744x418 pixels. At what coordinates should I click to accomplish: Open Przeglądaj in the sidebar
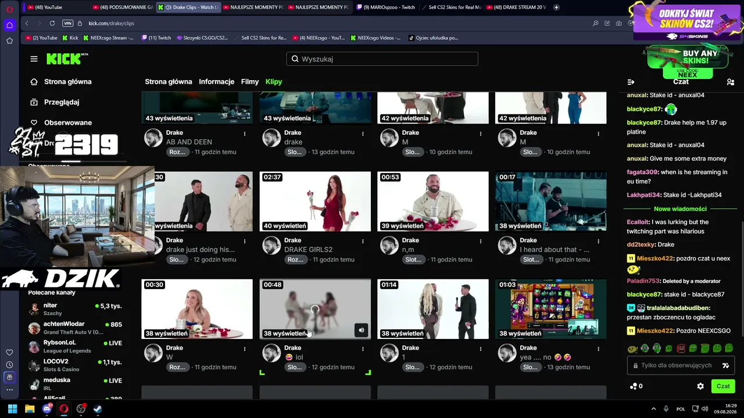(x=55, y=102)
